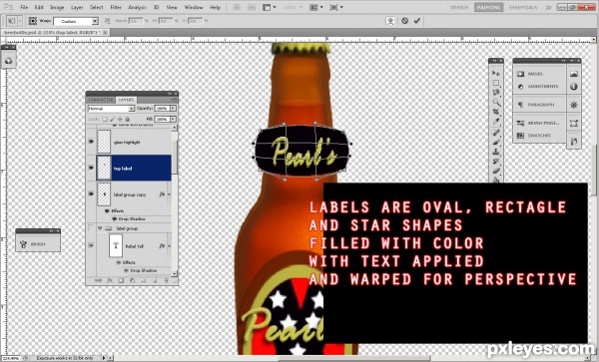Screen dimensions: 599x362
Task: Open the collapsed Brush panel on the left
Action: [x=38, y=244]
